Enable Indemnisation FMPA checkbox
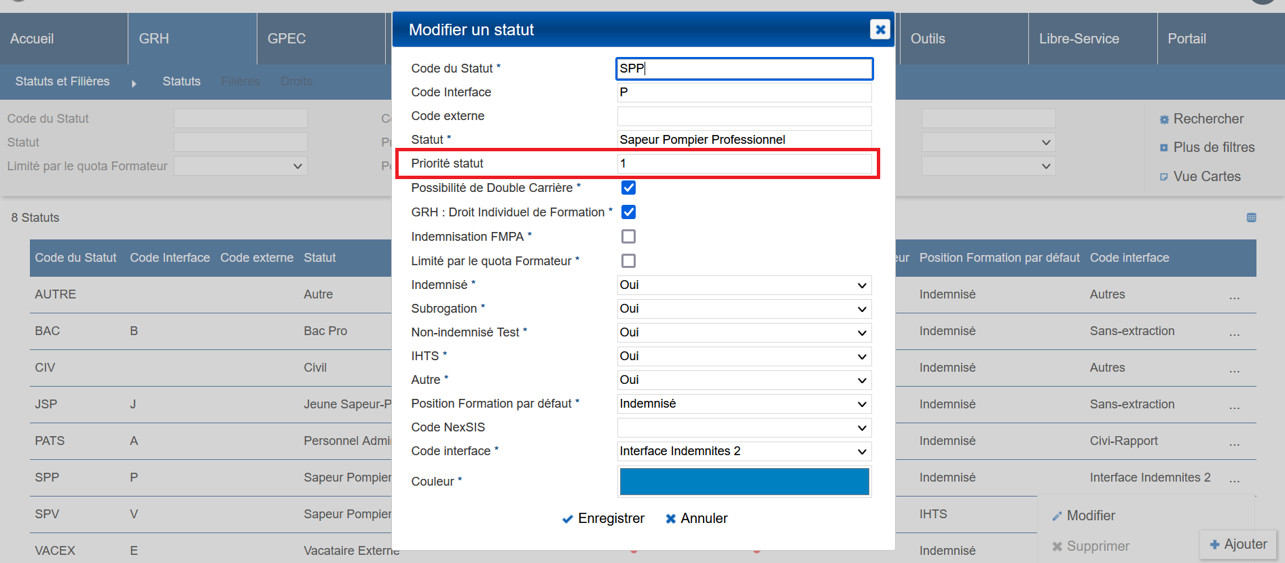Screen dimensions: 1285x563 click(x=628, y=237)
